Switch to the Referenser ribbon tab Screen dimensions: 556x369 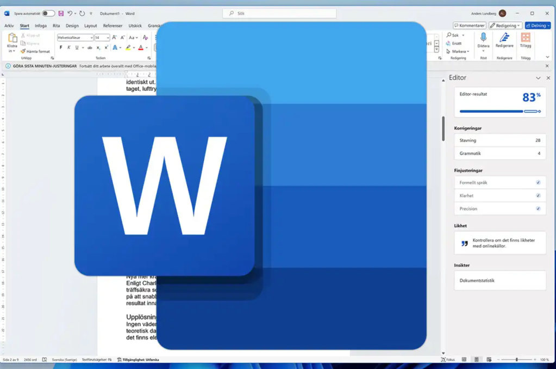click(113, 26)
